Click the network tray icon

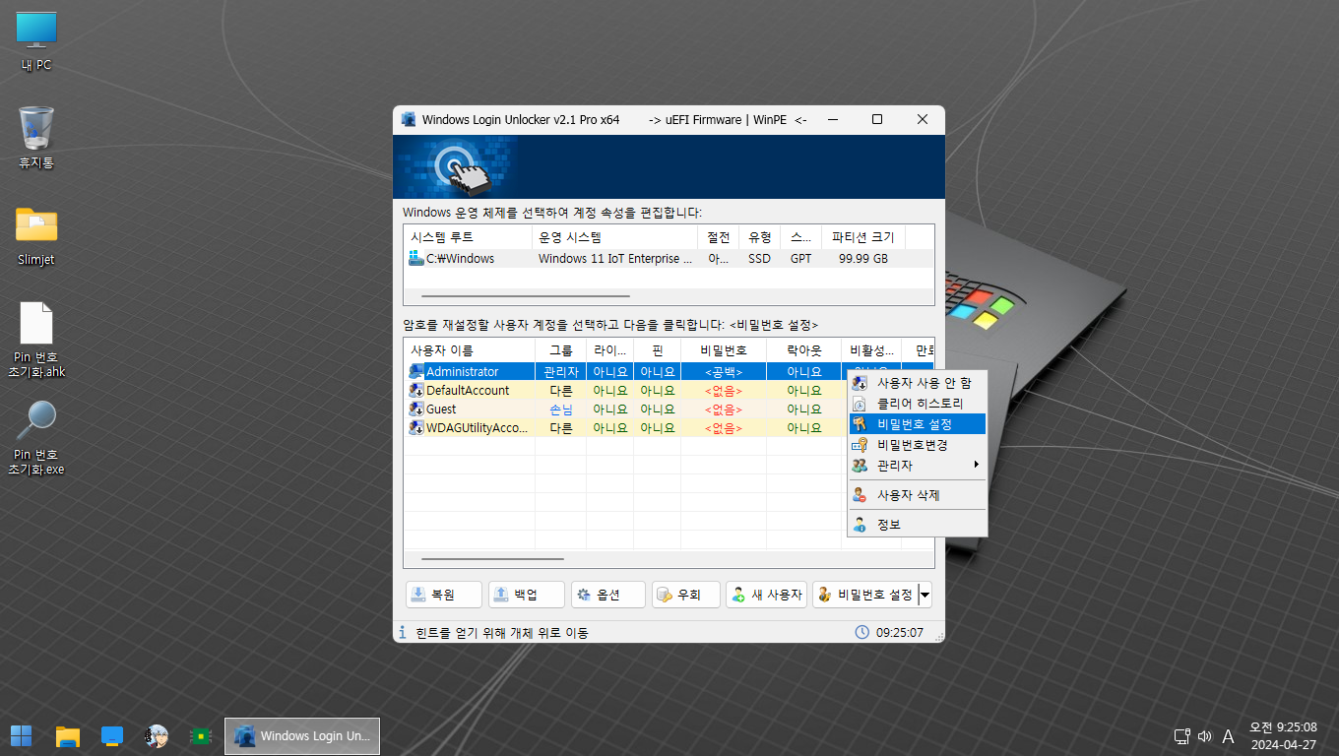click(1182, 735)
